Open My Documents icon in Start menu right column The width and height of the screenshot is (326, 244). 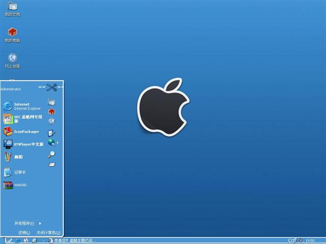pos(51,102)
